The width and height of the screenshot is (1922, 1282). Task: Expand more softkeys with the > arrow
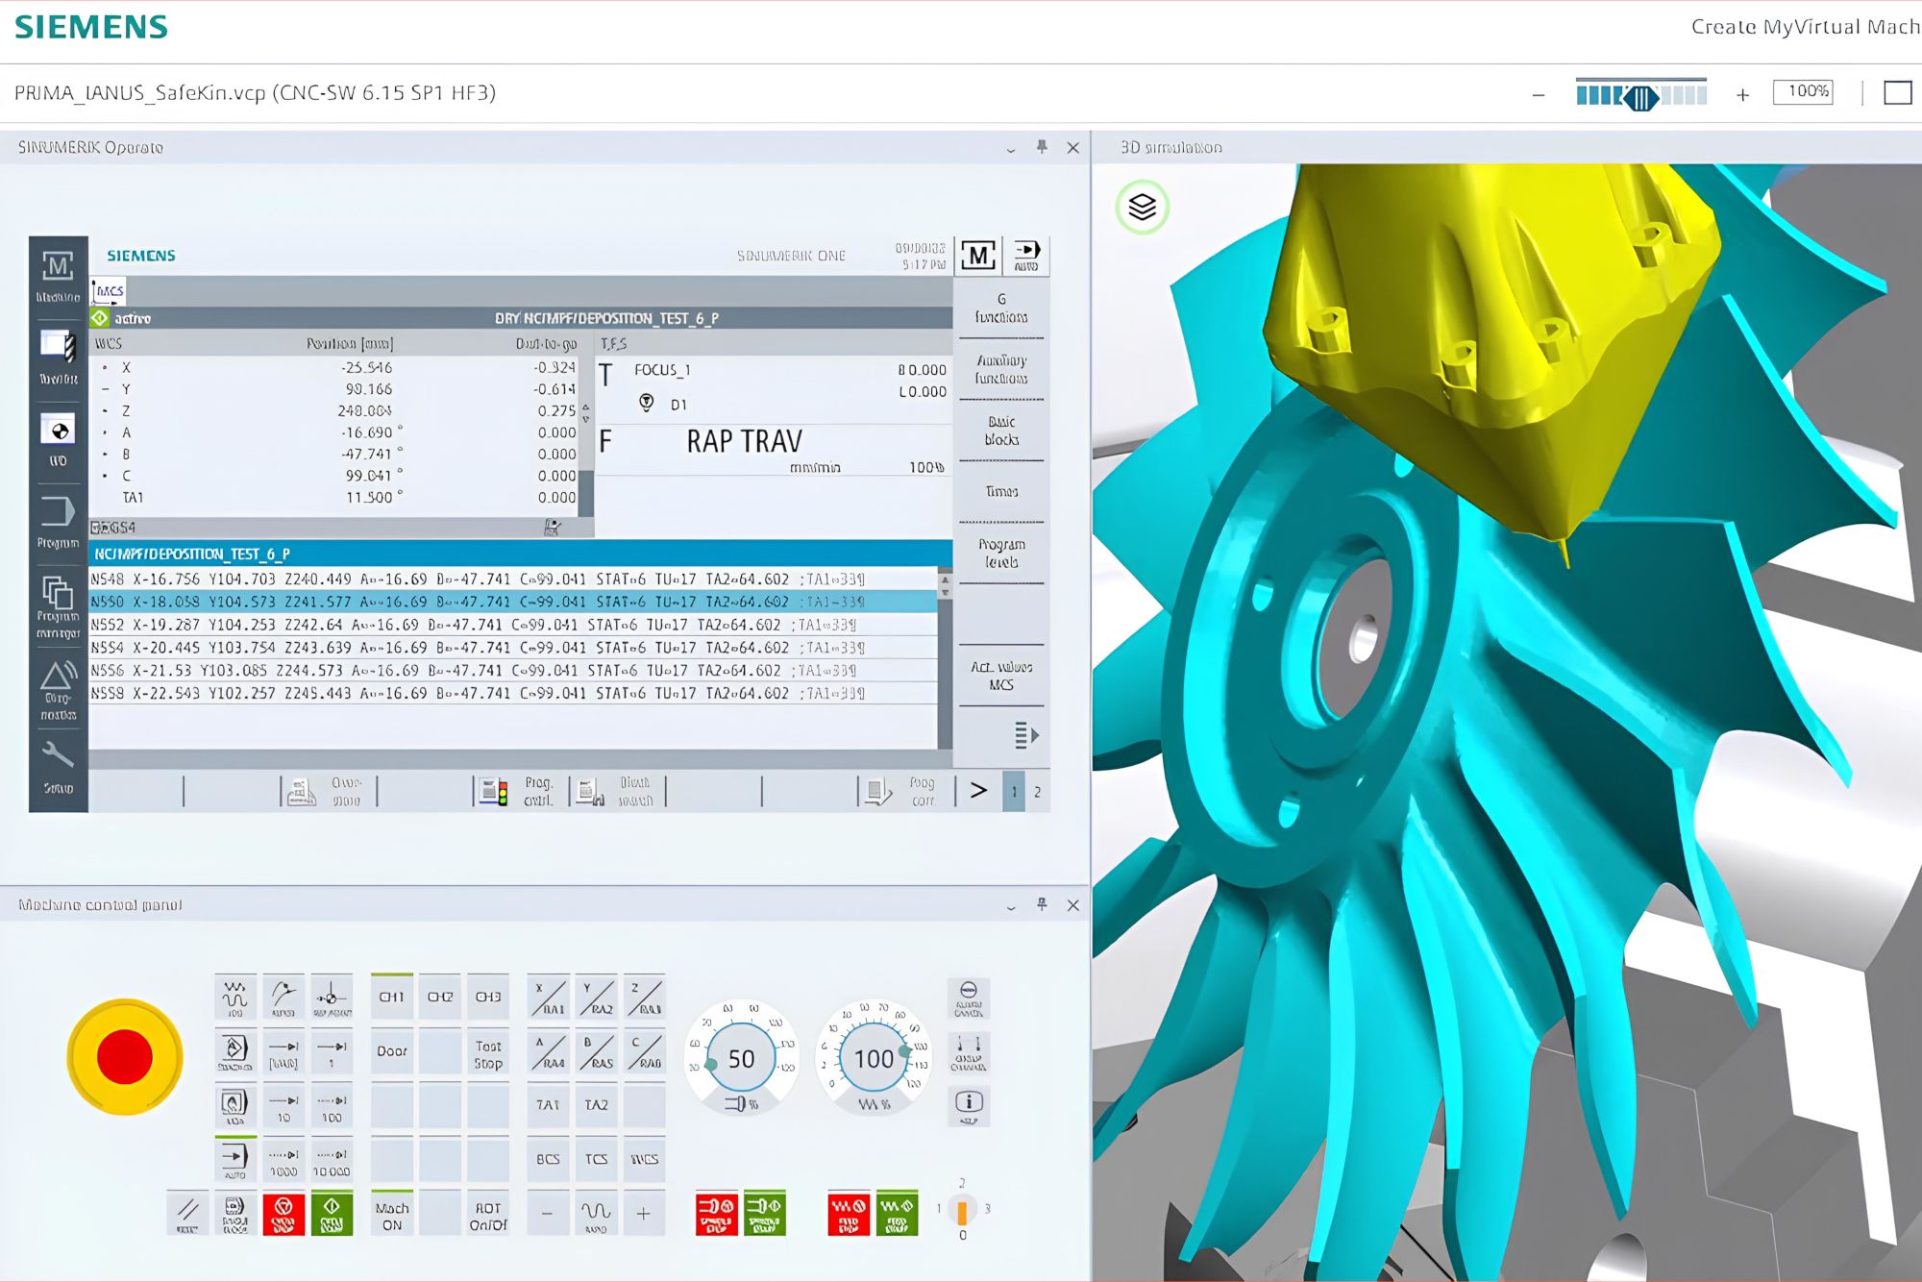[x=978, y=790]
